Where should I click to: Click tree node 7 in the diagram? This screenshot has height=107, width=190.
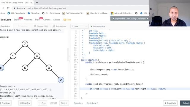click(x=25, y=44)
